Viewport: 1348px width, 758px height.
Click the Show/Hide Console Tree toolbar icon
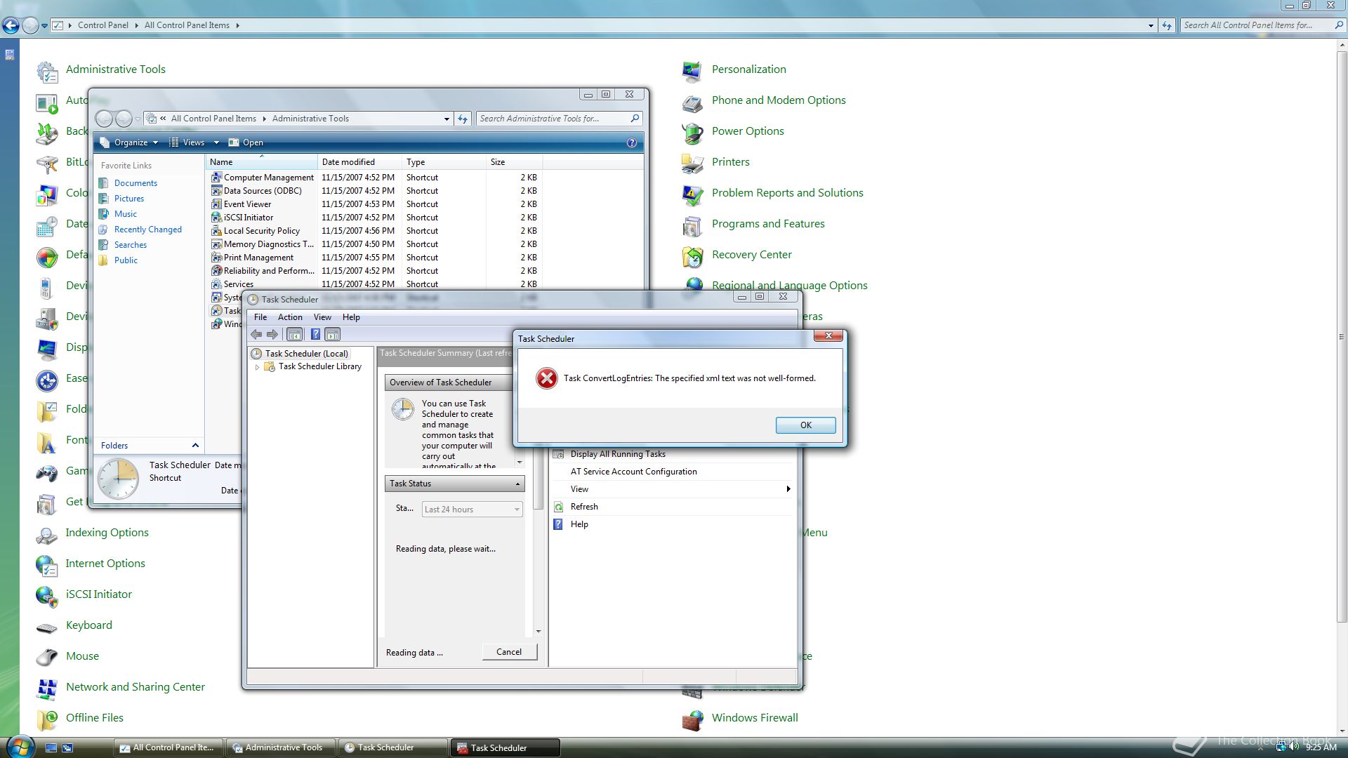click(295, 334)
